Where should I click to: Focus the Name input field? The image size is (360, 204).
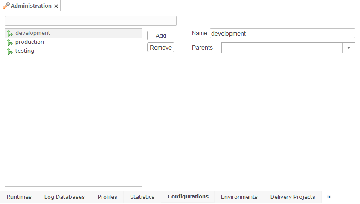click(282, 34)
